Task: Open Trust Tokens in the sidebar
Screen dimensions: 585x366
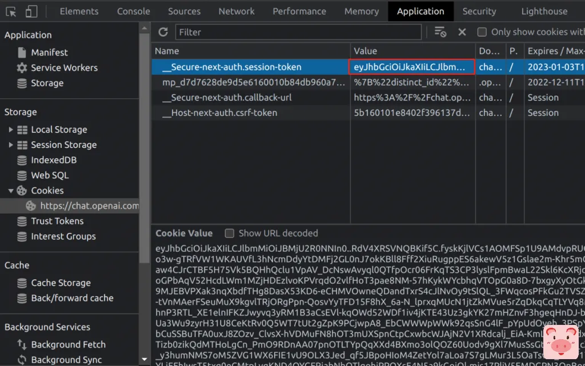Action: tap(57, 222)
